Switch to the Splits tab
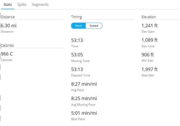This screenshot has width=180, height=126. click(22, 5)
